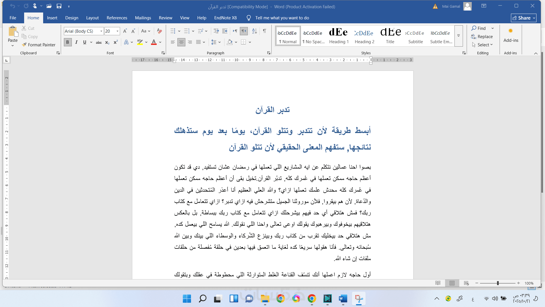Toggle Bold formatting button
Screen dimensions: 545x307
click(68, 42)
